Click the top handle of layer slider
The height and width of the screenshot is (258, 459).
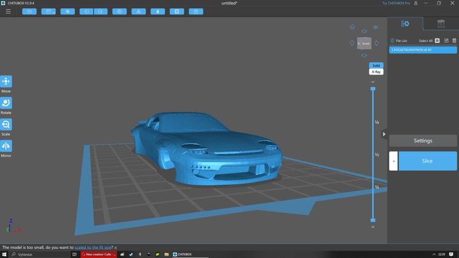point(373,89)
